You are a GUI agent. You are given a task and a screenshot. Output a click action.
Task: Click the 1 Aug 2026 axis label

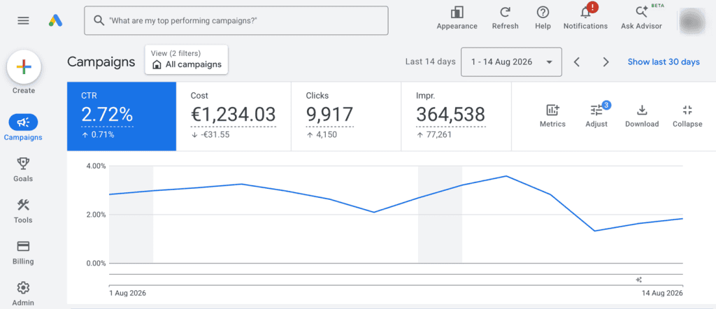pos(128,293)
